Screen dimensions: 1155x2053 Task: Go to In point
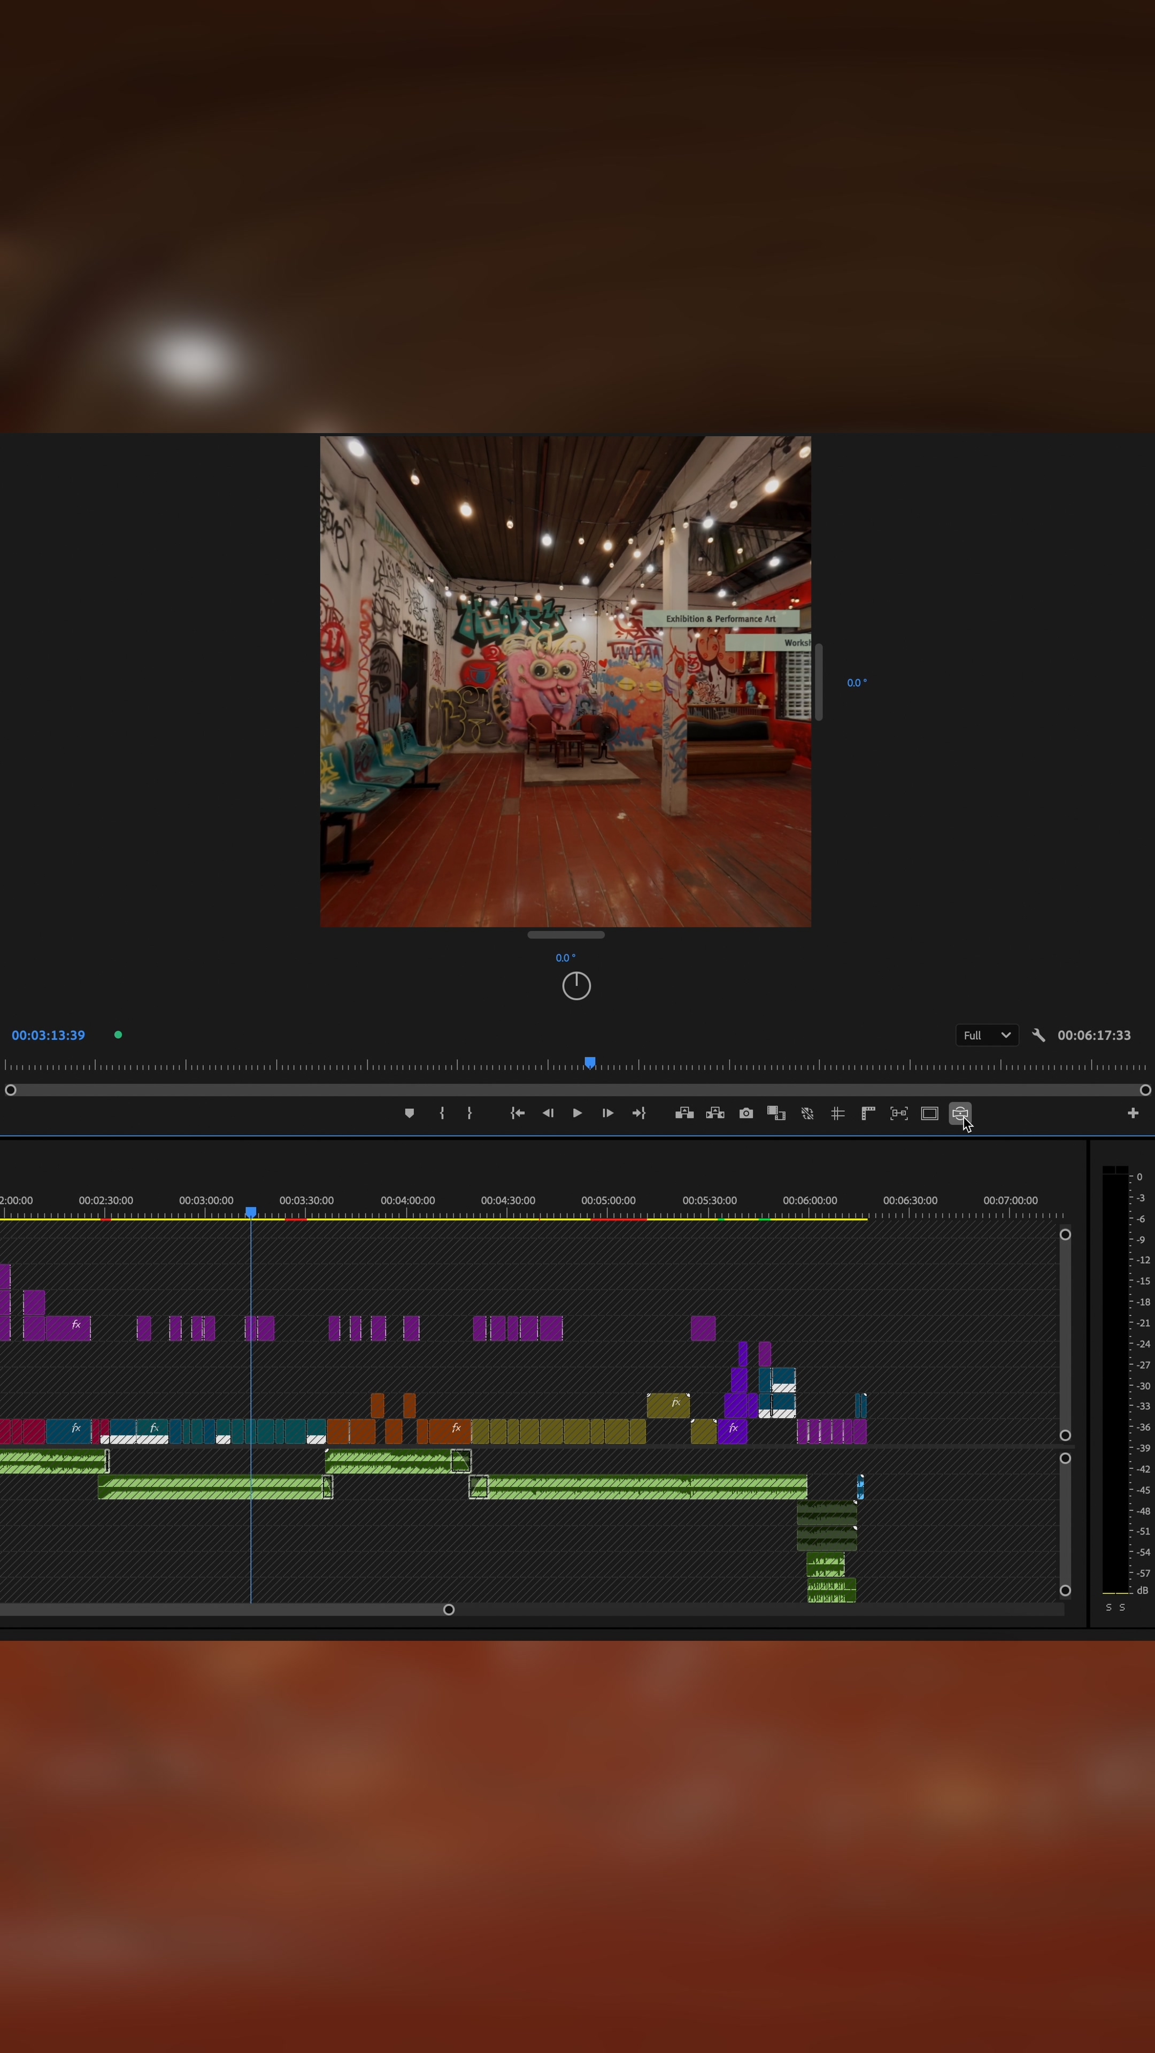click(x=517, y=1113)
